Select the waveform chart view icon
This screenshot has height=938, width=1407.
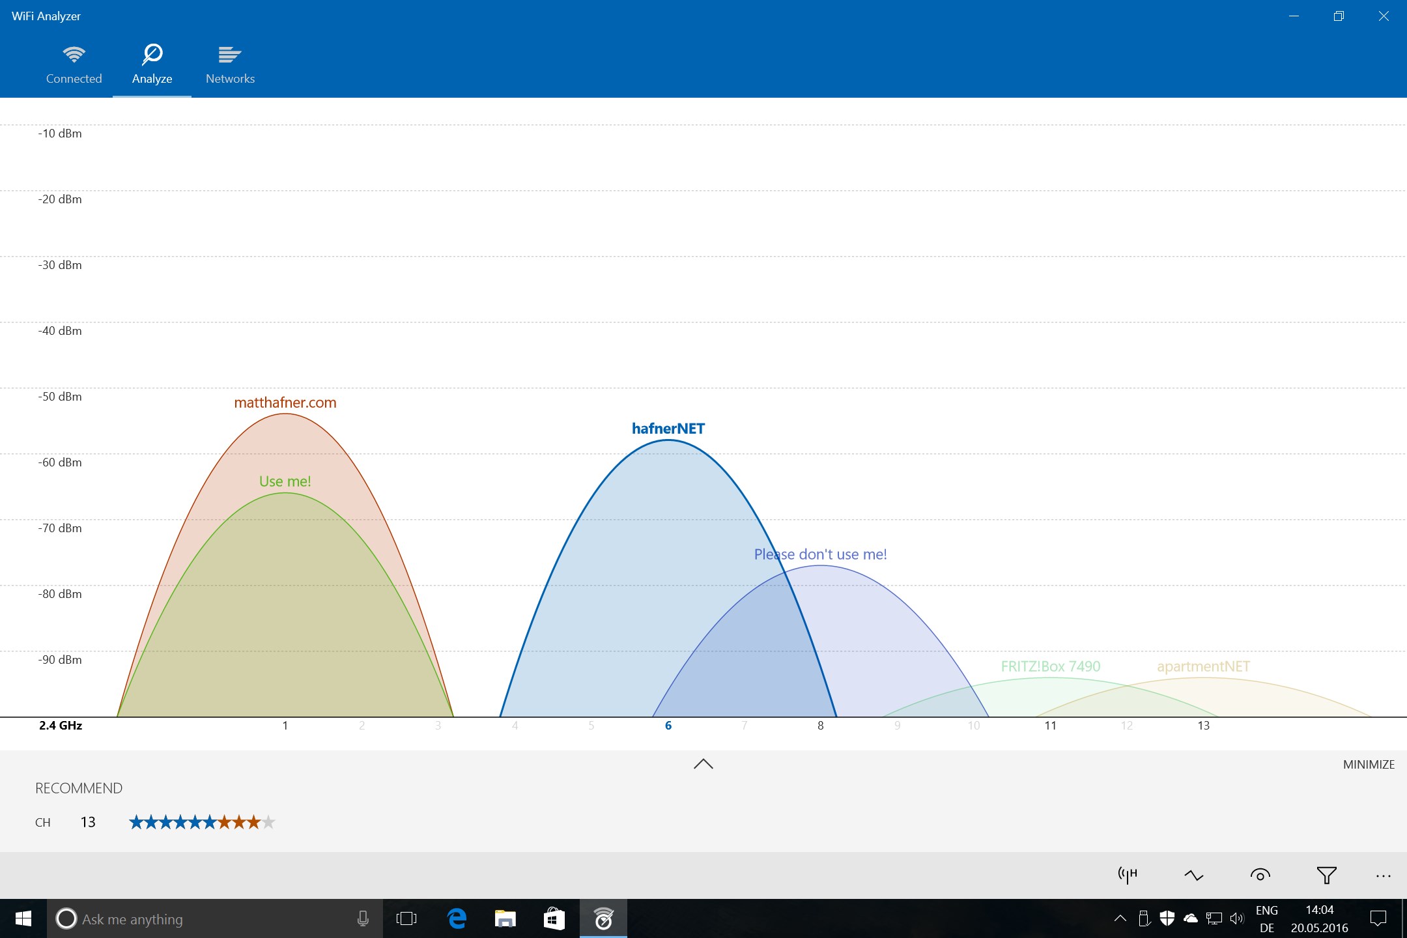tap(1194, 875)
